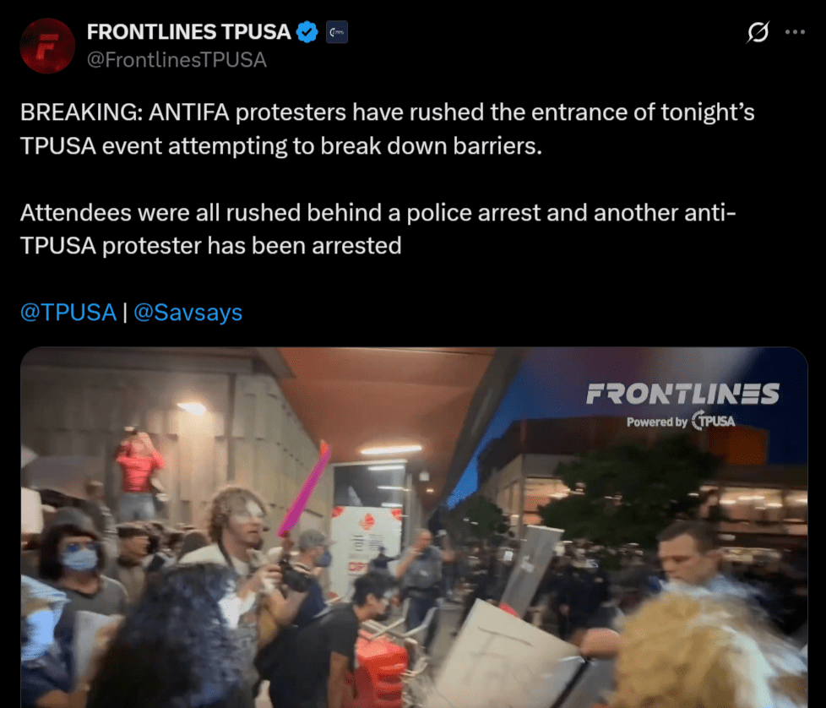Open the @TPUSA mention link
The width and height of the screenshot is (826, 708).
68,313
